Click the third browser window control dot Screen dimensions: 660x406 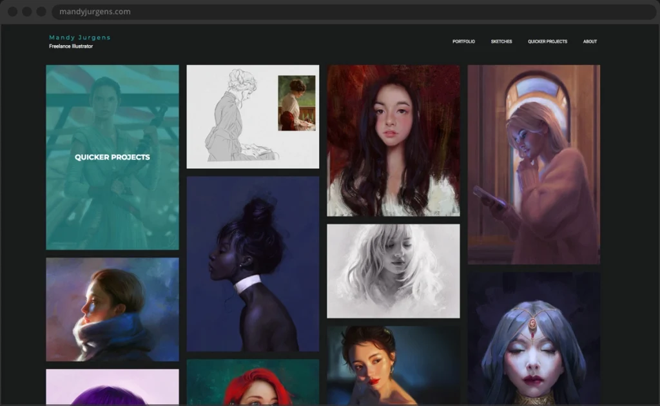click(x=41, y=12)
